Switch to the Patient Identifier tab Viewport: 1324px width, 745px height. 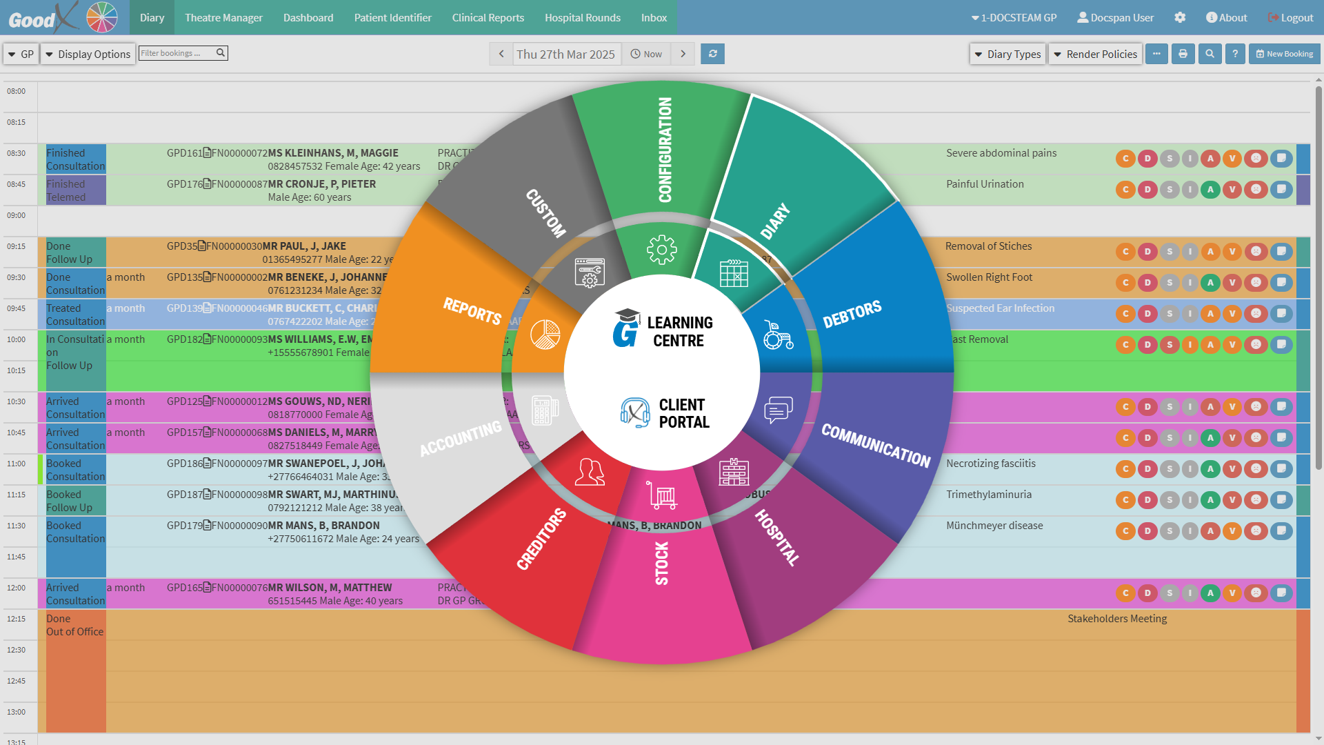coord(392,17)
